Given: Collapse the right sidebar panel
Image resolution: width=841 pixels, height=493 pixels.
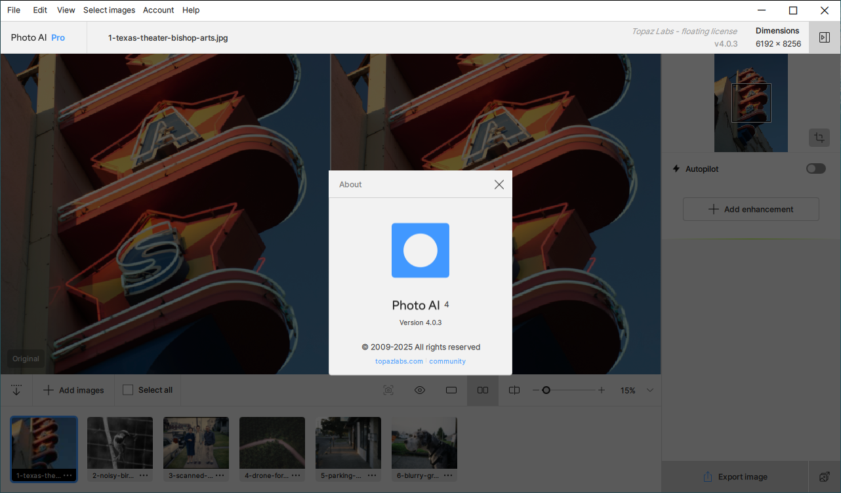Looking at the screenshot, I should tap(825, 37).
